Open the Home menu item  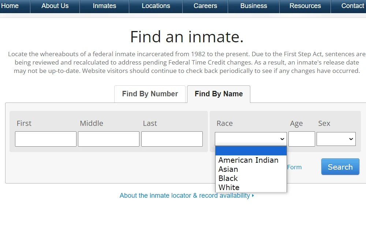(x=11, y=6)
